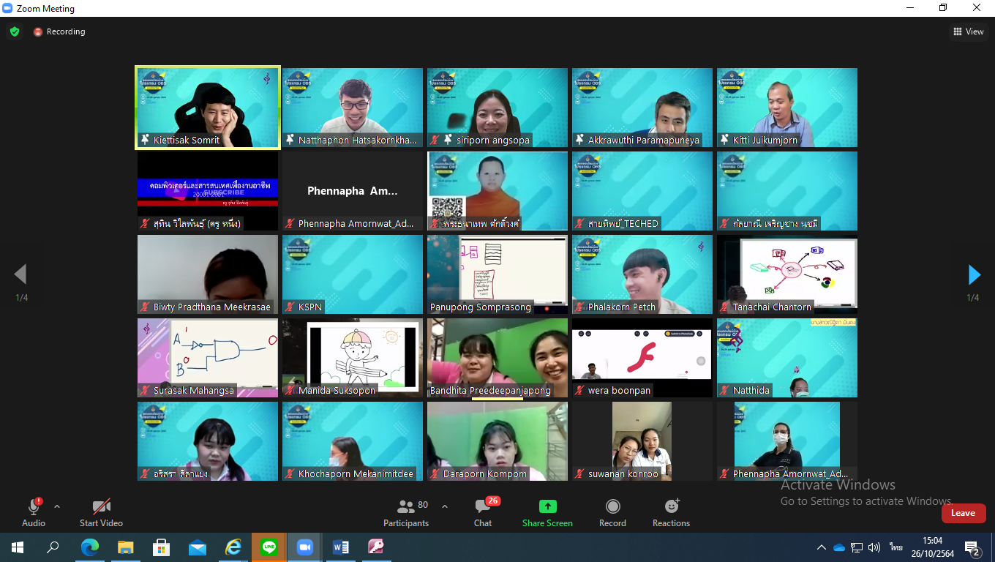
Task: Open Mail app from taskbar
Action: click(197, 547)
